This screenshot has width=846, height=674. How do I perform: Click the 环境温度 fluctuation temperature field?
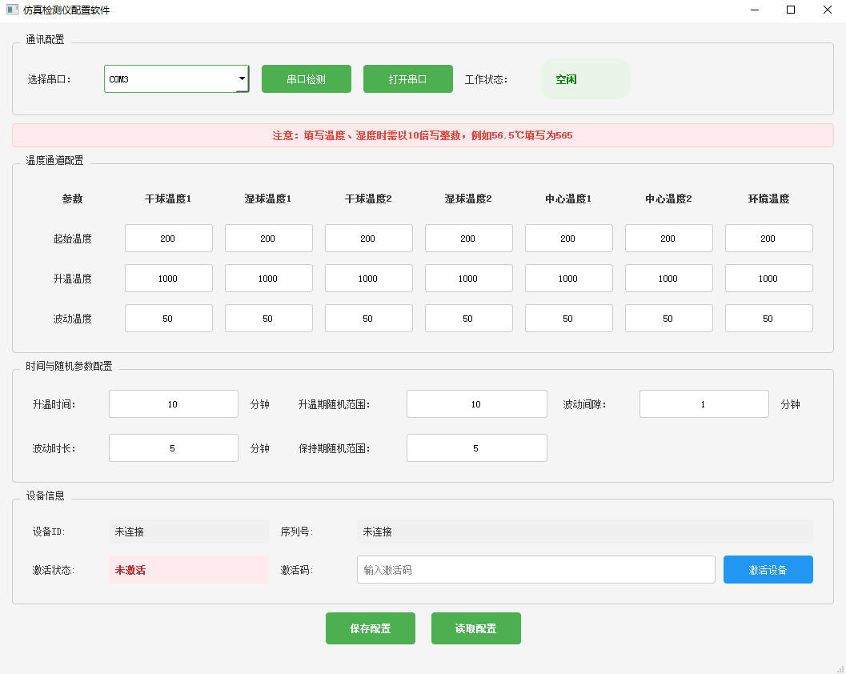click(768, 318)
